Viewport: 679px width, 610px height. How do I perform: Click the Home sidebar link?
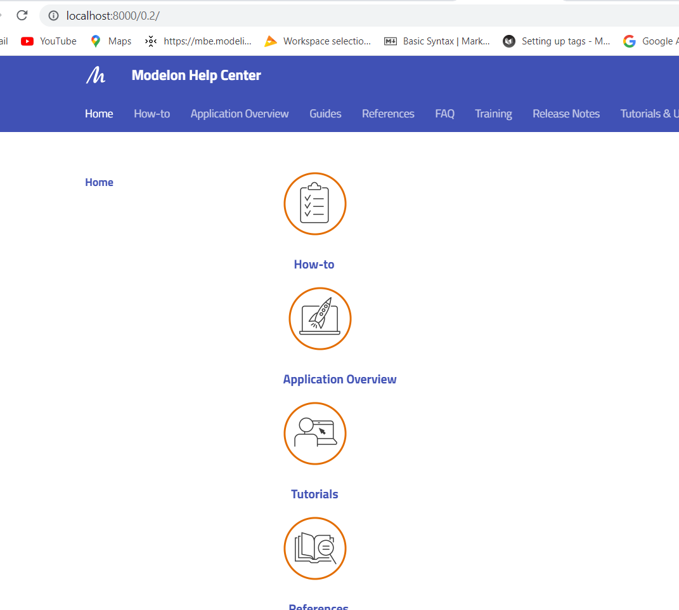[99, 183]
